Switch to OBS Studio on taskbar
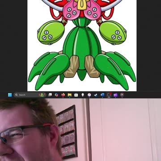 pyautogui.click(x=109, y=95)
